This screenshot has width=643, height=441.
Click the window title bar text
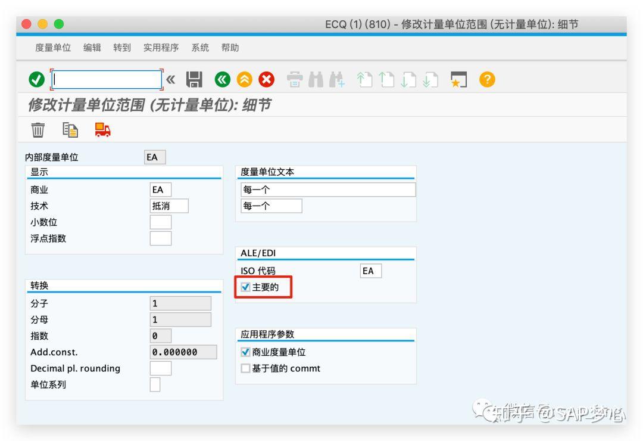click(451, 24)
